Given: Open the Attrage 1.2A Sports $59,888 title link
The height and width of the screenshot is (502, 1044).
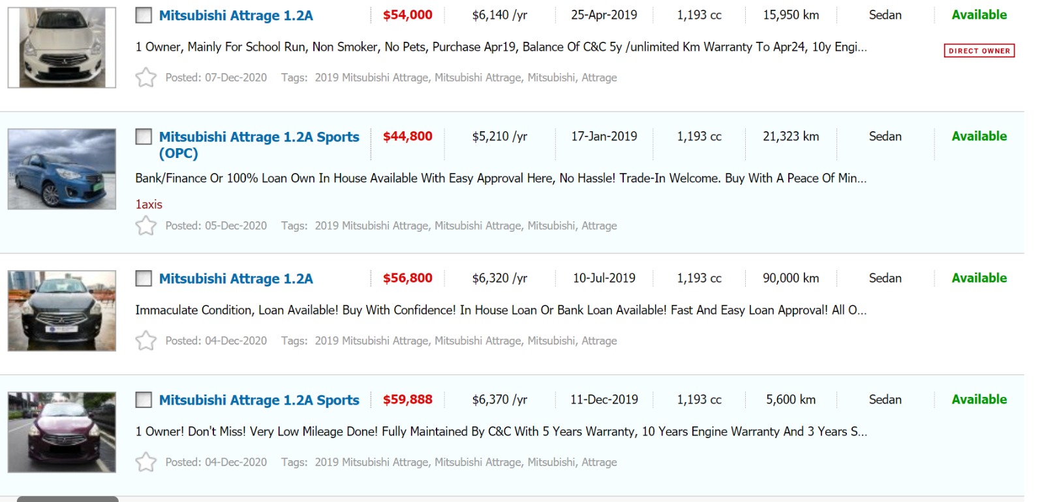Looking at the screenshot, I should tap(258, 400).
